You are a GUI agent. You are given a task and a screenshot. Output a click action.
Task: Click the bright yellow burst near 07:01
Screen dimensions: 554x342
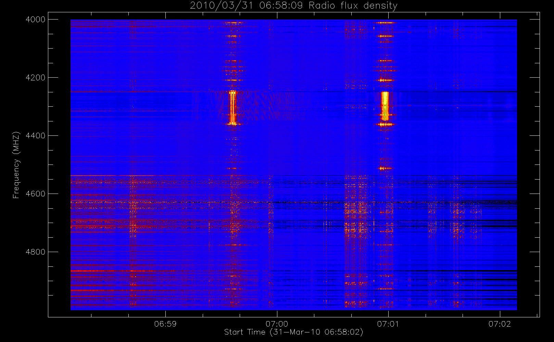pos(385,106)
